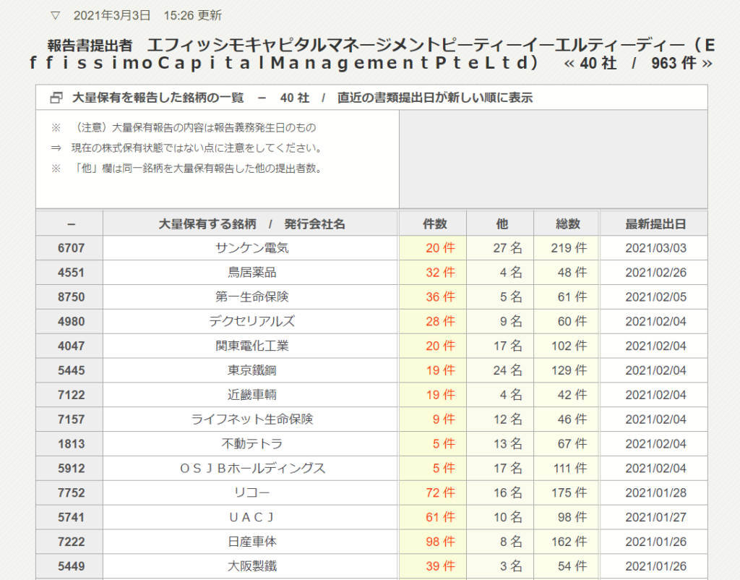
Task: Click the 111 件 total for ＯＳＪＢホールディングス
Action: pyautogui.click(x=571, y=469)
